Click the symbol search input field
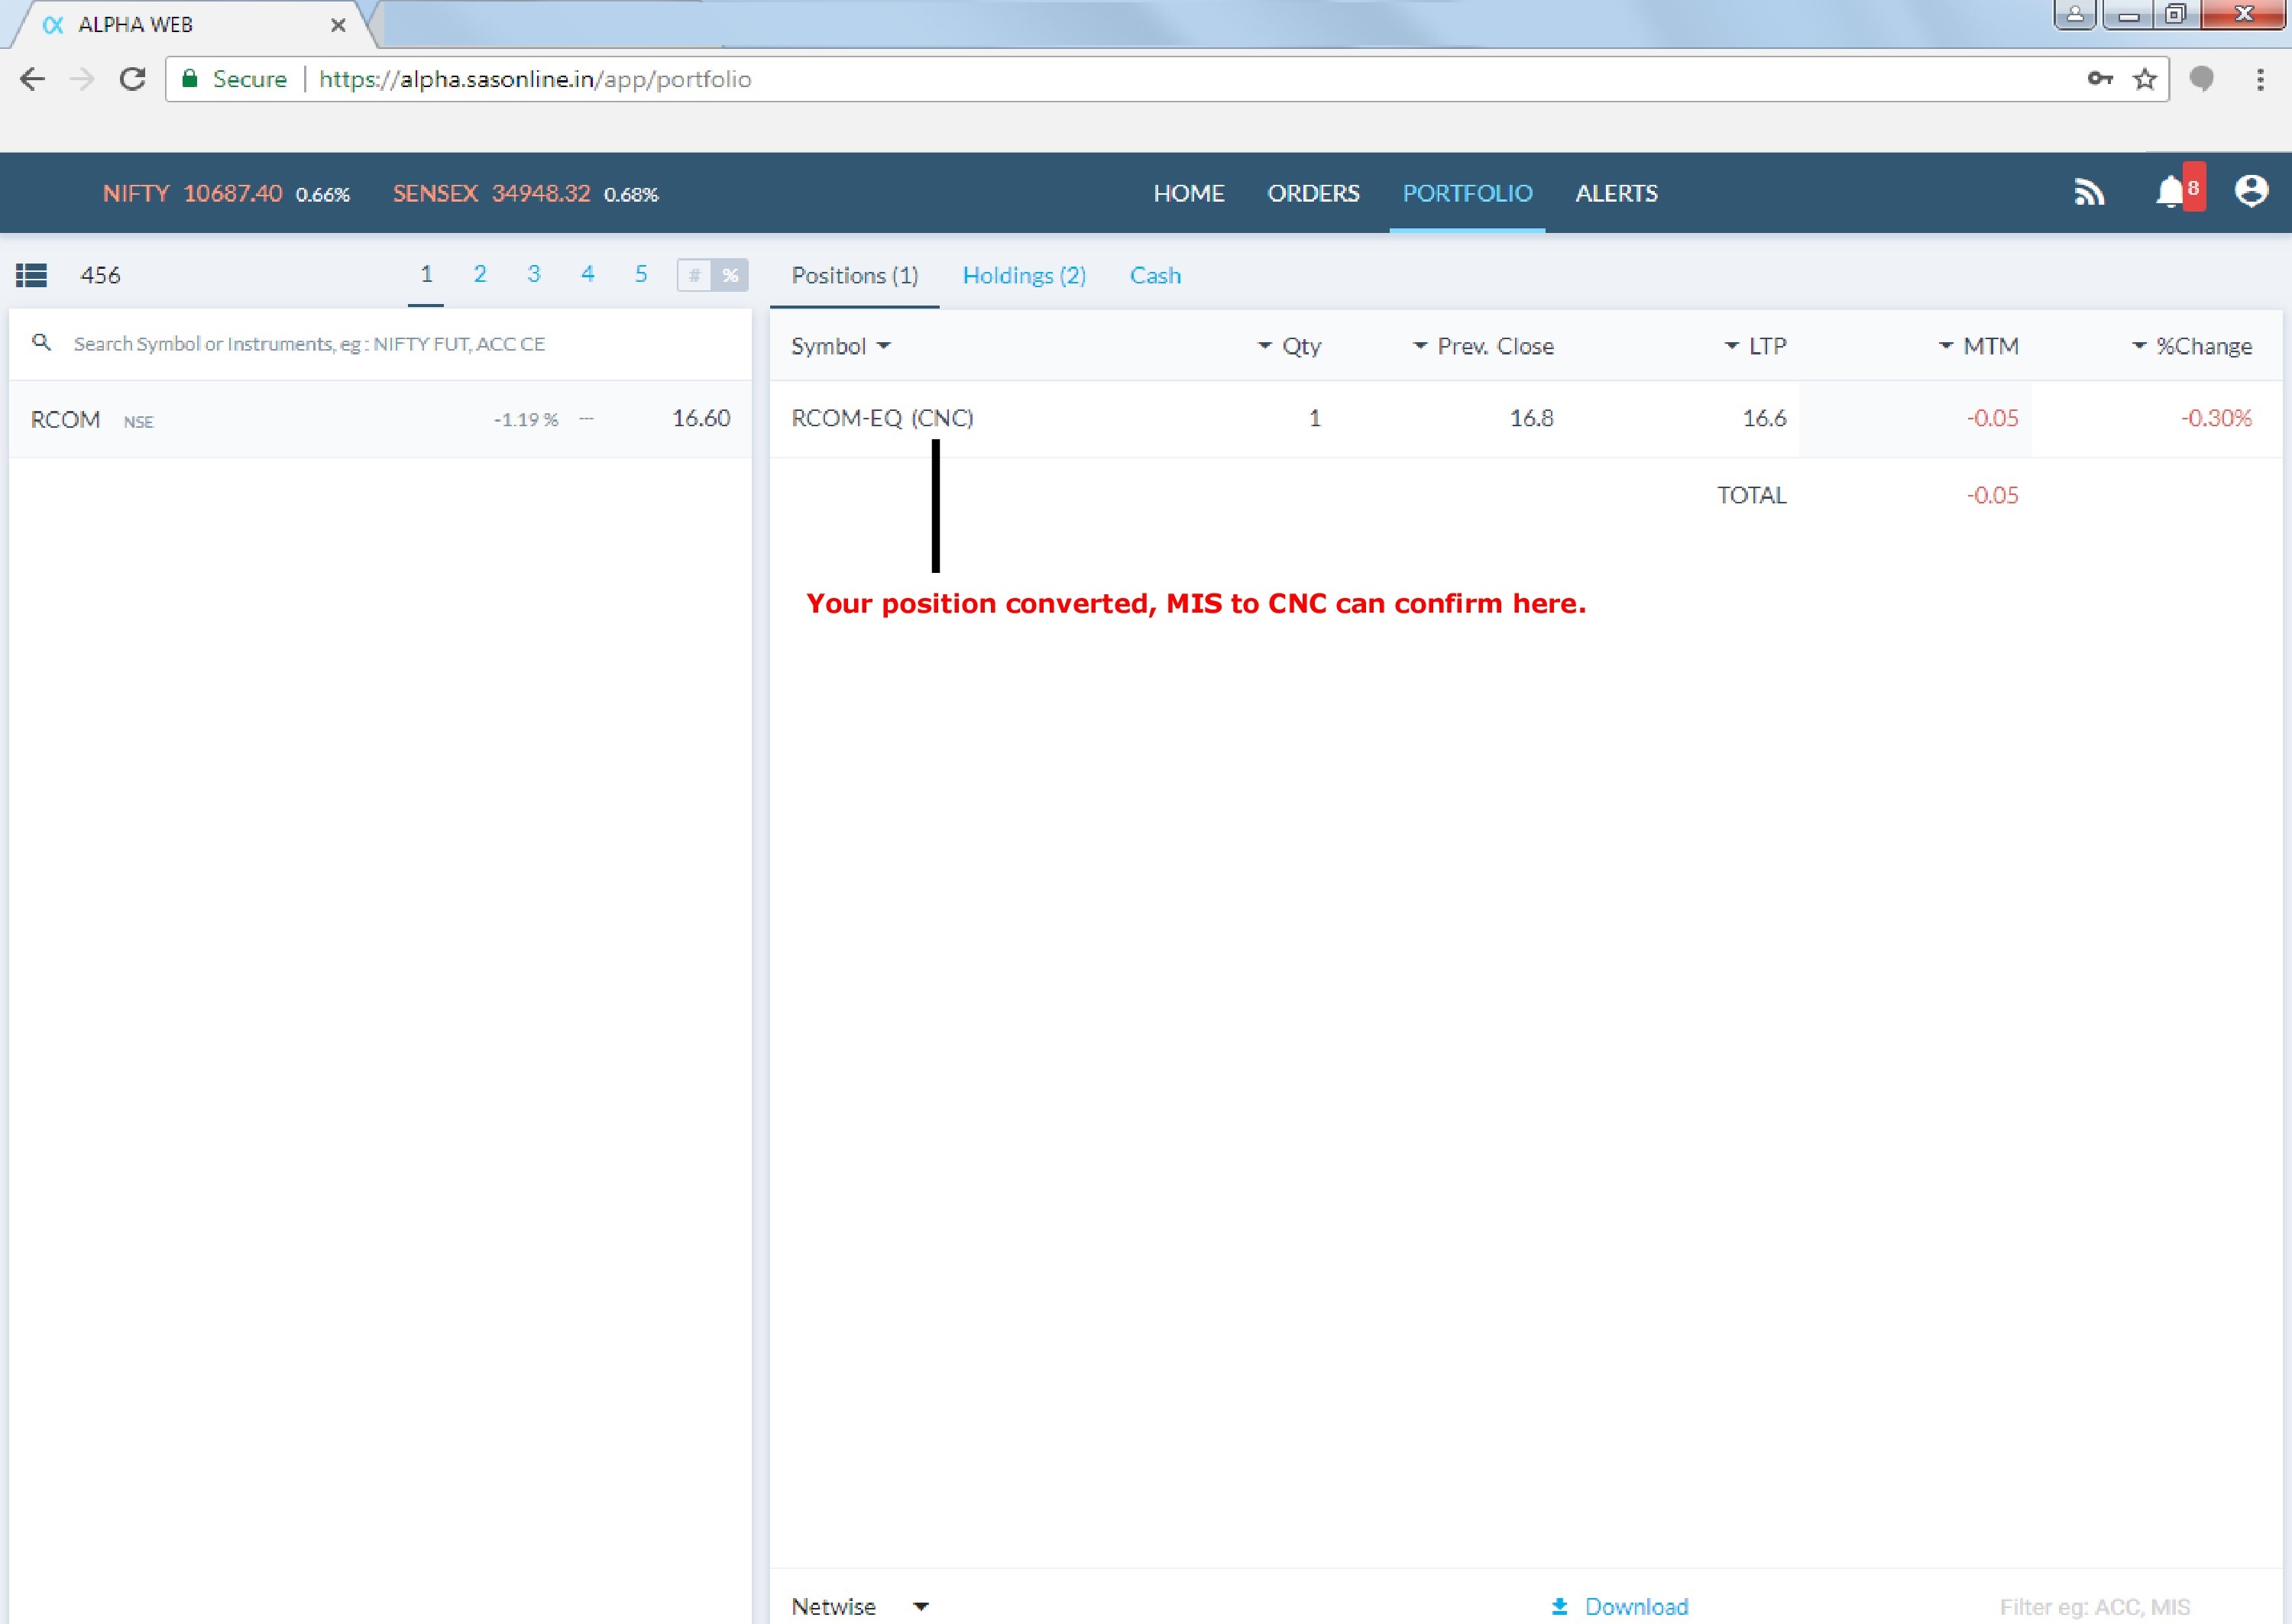This screenshot has height=1624, width=2292. 400,344
